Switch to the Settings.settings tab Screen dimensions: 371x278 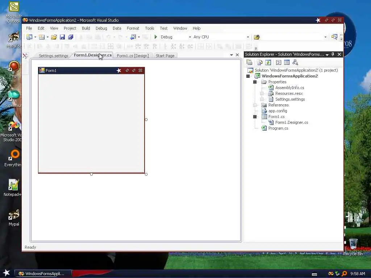pyautogui.click(x=54, y=56)
